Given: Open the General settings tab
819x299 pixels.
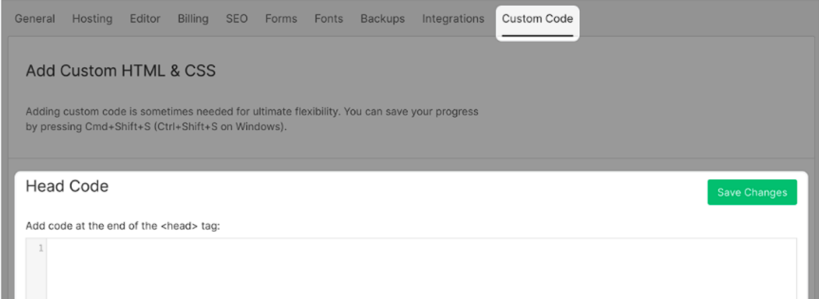Looking at the screenshot, I should click(35, 18).
